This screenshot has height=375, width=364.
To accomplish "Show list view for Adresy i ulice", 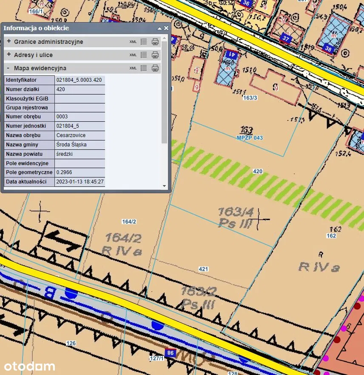I will coord(144,55).
